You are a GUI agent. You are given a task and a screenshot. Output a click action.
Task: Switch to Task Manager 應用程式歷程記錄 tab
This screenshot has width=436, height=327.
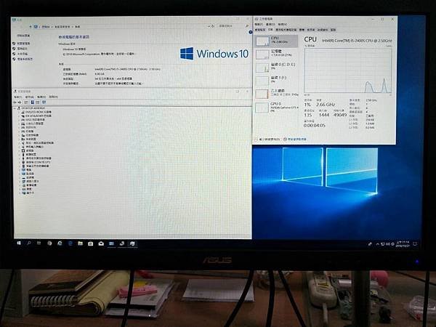pos(286,30)
